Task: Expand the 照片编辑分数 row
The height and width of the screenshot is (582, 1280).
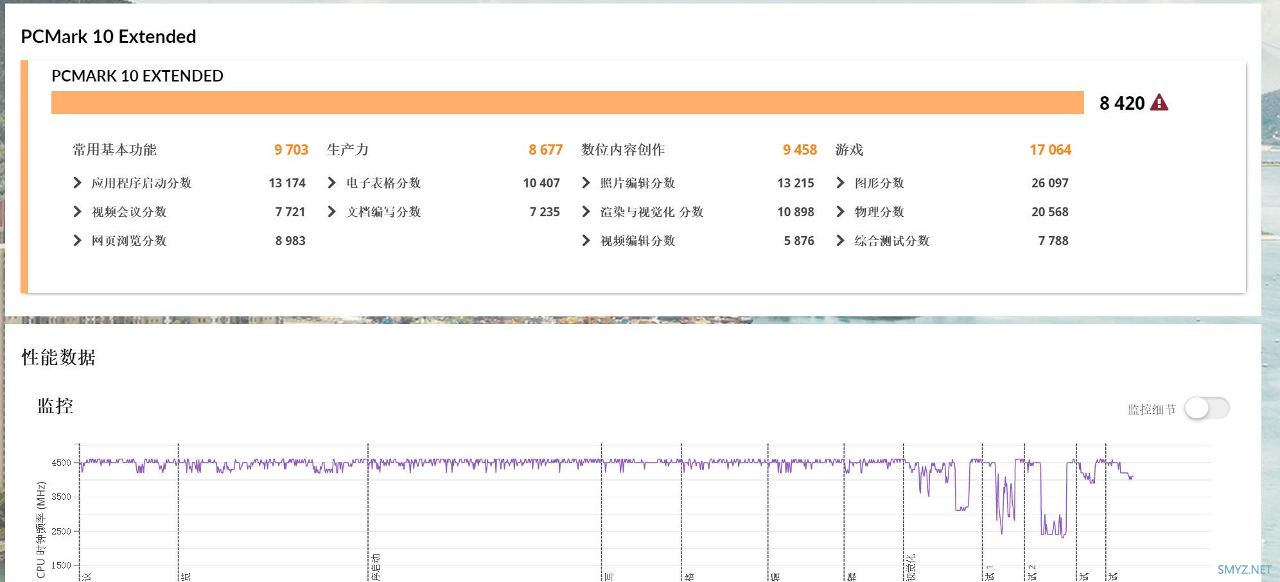Action: [x=586, y=183]
